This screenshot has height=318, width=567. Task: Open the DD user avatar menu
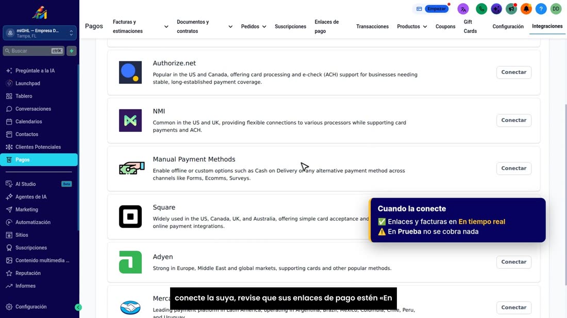point(556,9)
